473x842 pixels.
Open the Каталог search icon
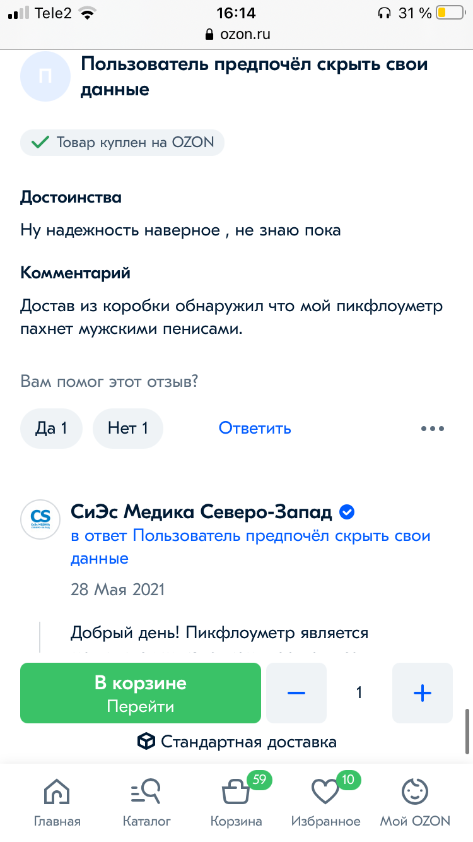coord(146,792)
